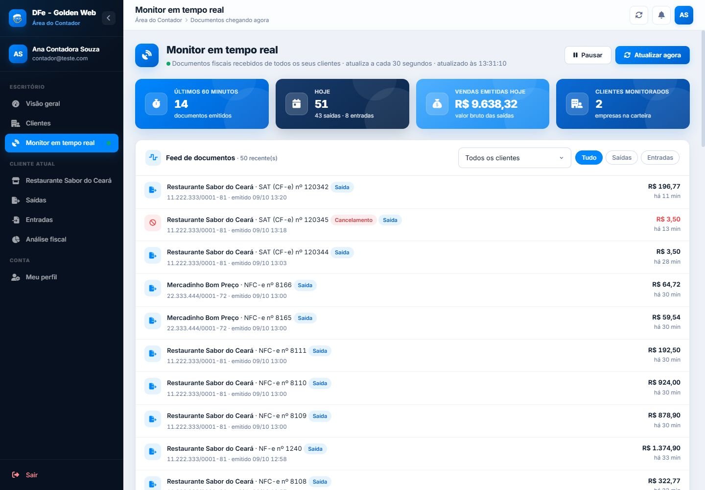Open the Todos os clientes dropdown
This screenshot has width=705, height=490.
pyautogui.click(x=515, y=158)
